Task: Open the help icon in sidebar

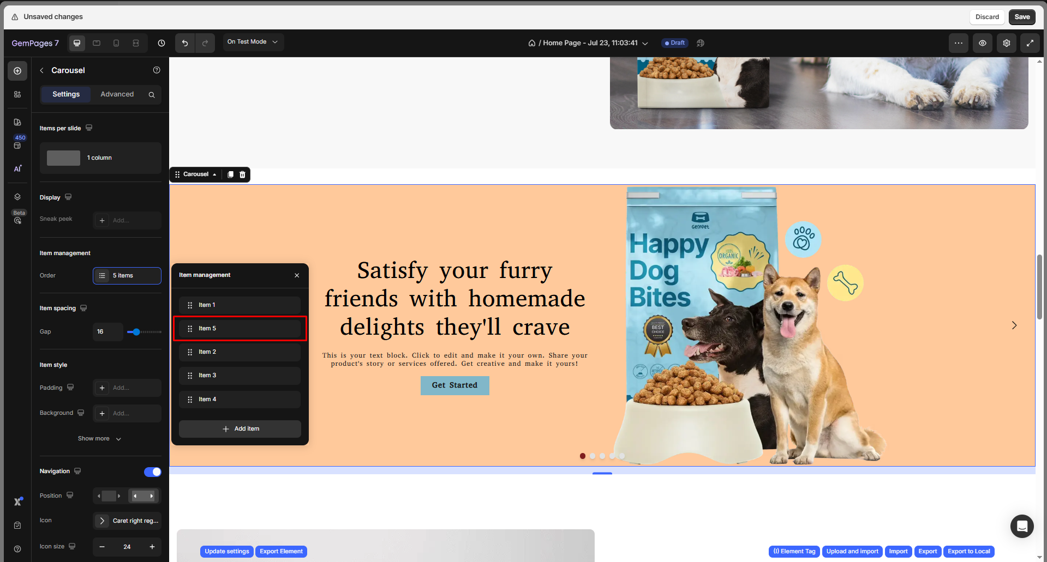Action: tap(17, 549)
